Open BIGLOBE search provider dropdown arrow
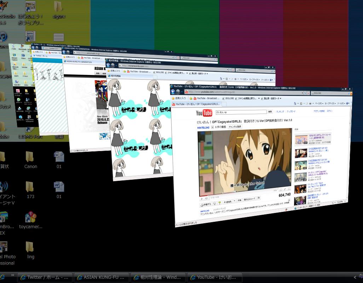Image resolution: width=363 pixels, height=283 pixels. click(x=351, y=93)
